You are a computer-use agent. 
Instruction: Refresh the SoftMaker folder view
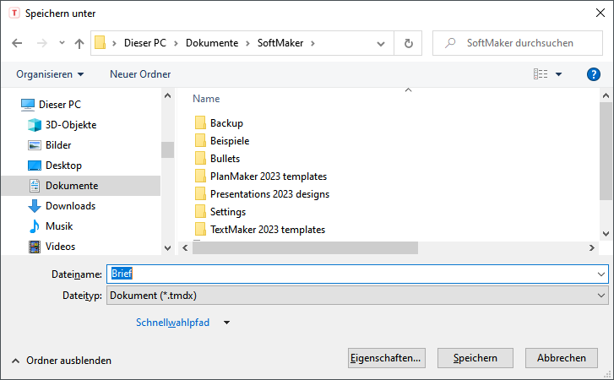[409, 43]
